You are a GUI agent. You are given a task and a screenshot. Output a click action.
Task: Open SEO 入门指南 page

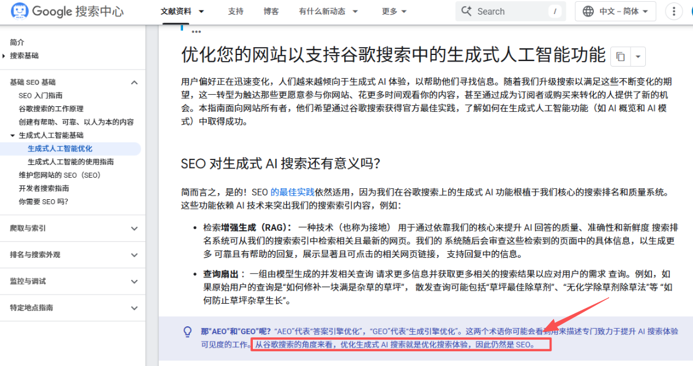point(40,95)
